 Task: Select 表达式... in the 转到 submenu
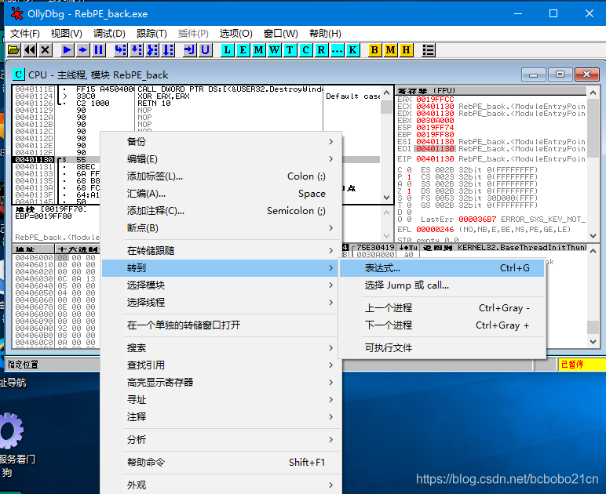[442, 268]
